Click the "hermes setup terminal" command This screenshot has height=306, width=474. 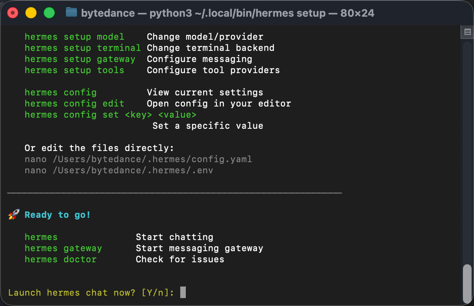tap(83, 48)
